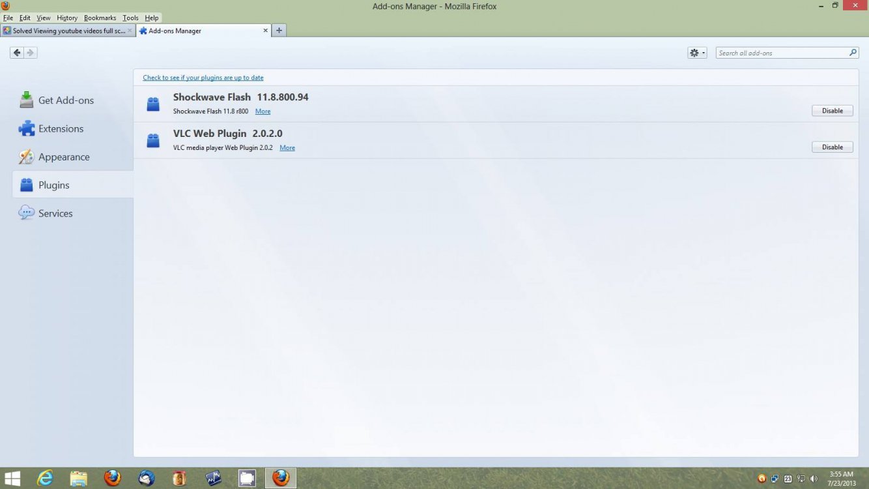Click the VLC Web Plugin icon
Screen dimensions: 869x489
(x=153, y=141)
